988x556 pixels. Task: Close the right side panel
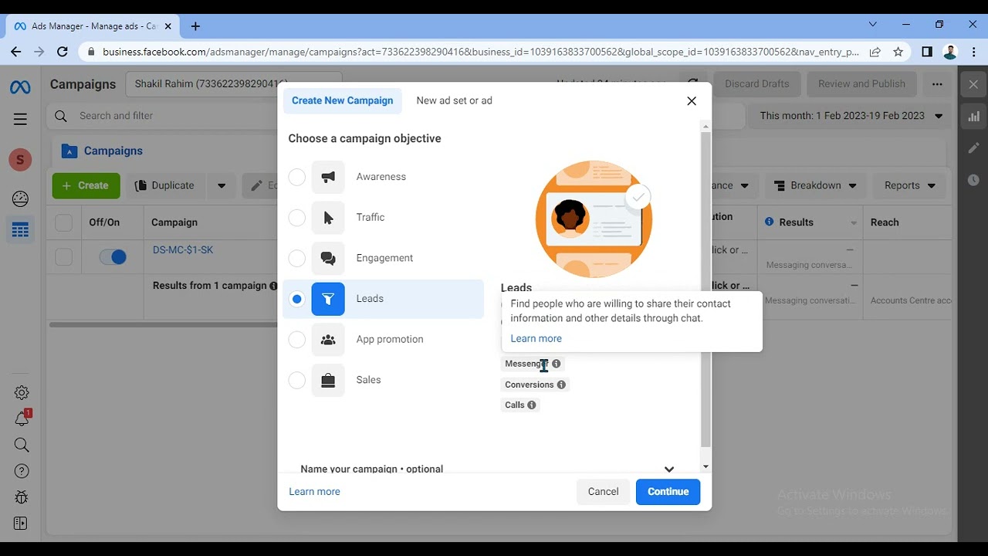(x=973, y=84)
